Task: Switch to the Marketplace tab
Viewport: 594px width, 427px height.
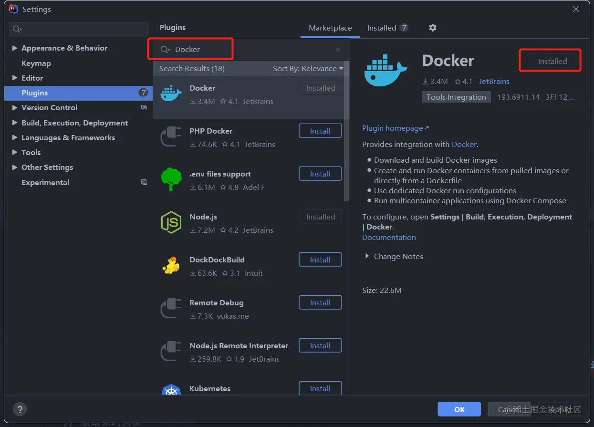Action: pyautogui.click(x=330, y=28)
